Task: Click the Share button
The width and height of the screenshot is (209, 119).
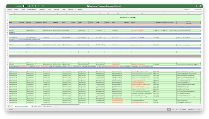Action: (186, 9)
